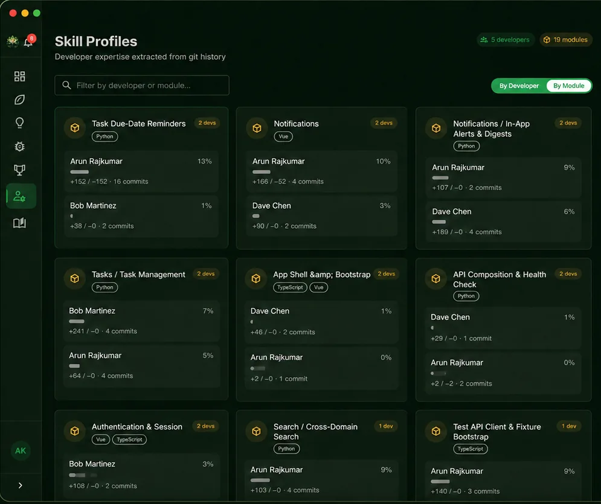The image size is (601, 504).
Task: Click the App Shell & Bootstrap cube icon
Action: click(x=256, y=278)
